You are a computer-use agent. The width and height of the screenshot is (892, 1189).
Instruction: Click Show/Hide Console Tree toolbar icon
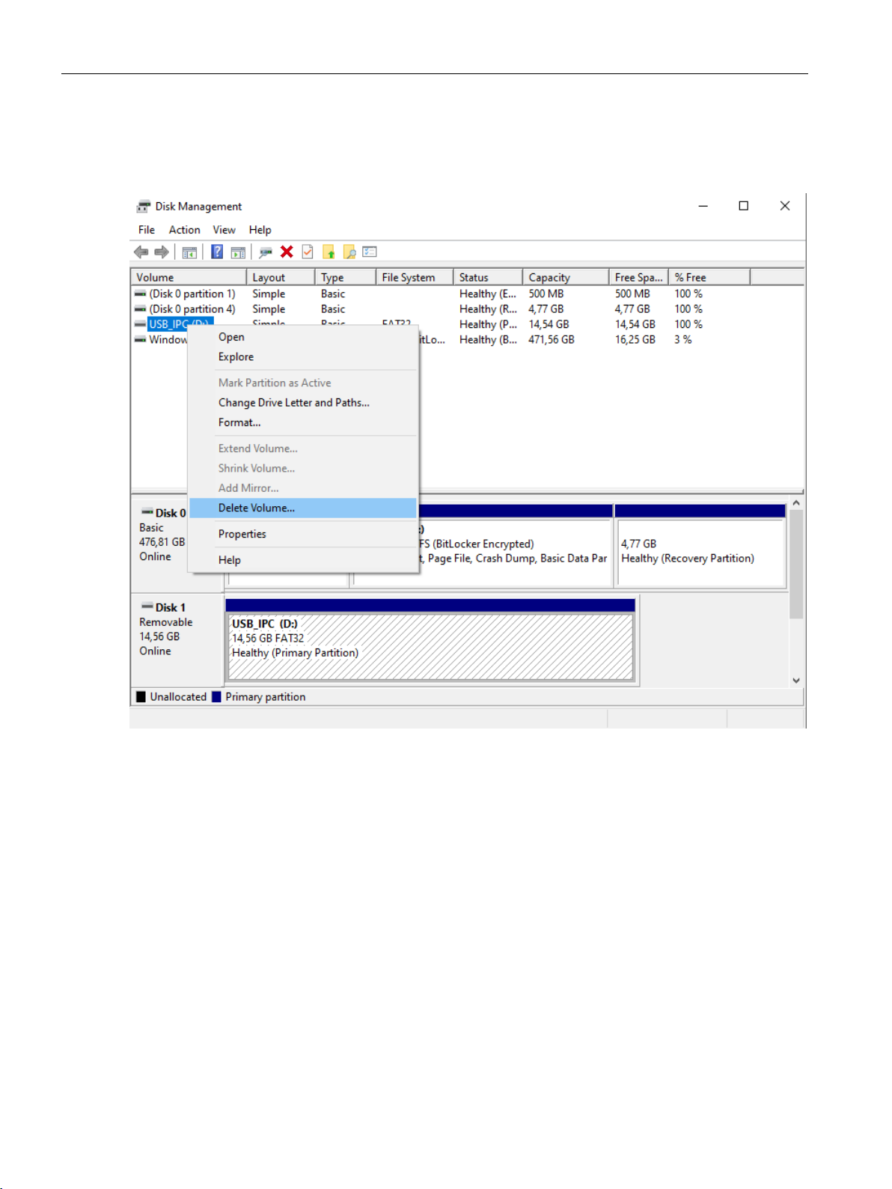(189, 252)
